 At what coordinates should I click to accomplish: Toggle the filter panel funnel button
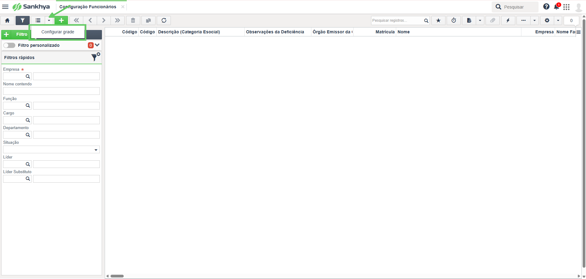[x=23, y=20]
